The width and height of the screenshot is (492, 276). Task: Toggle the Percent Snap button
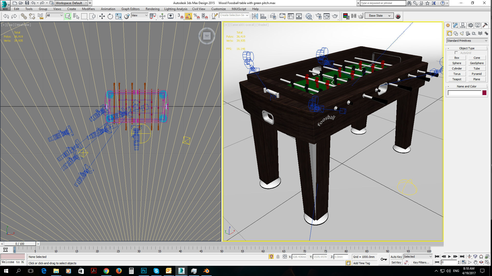coord(197,16)
